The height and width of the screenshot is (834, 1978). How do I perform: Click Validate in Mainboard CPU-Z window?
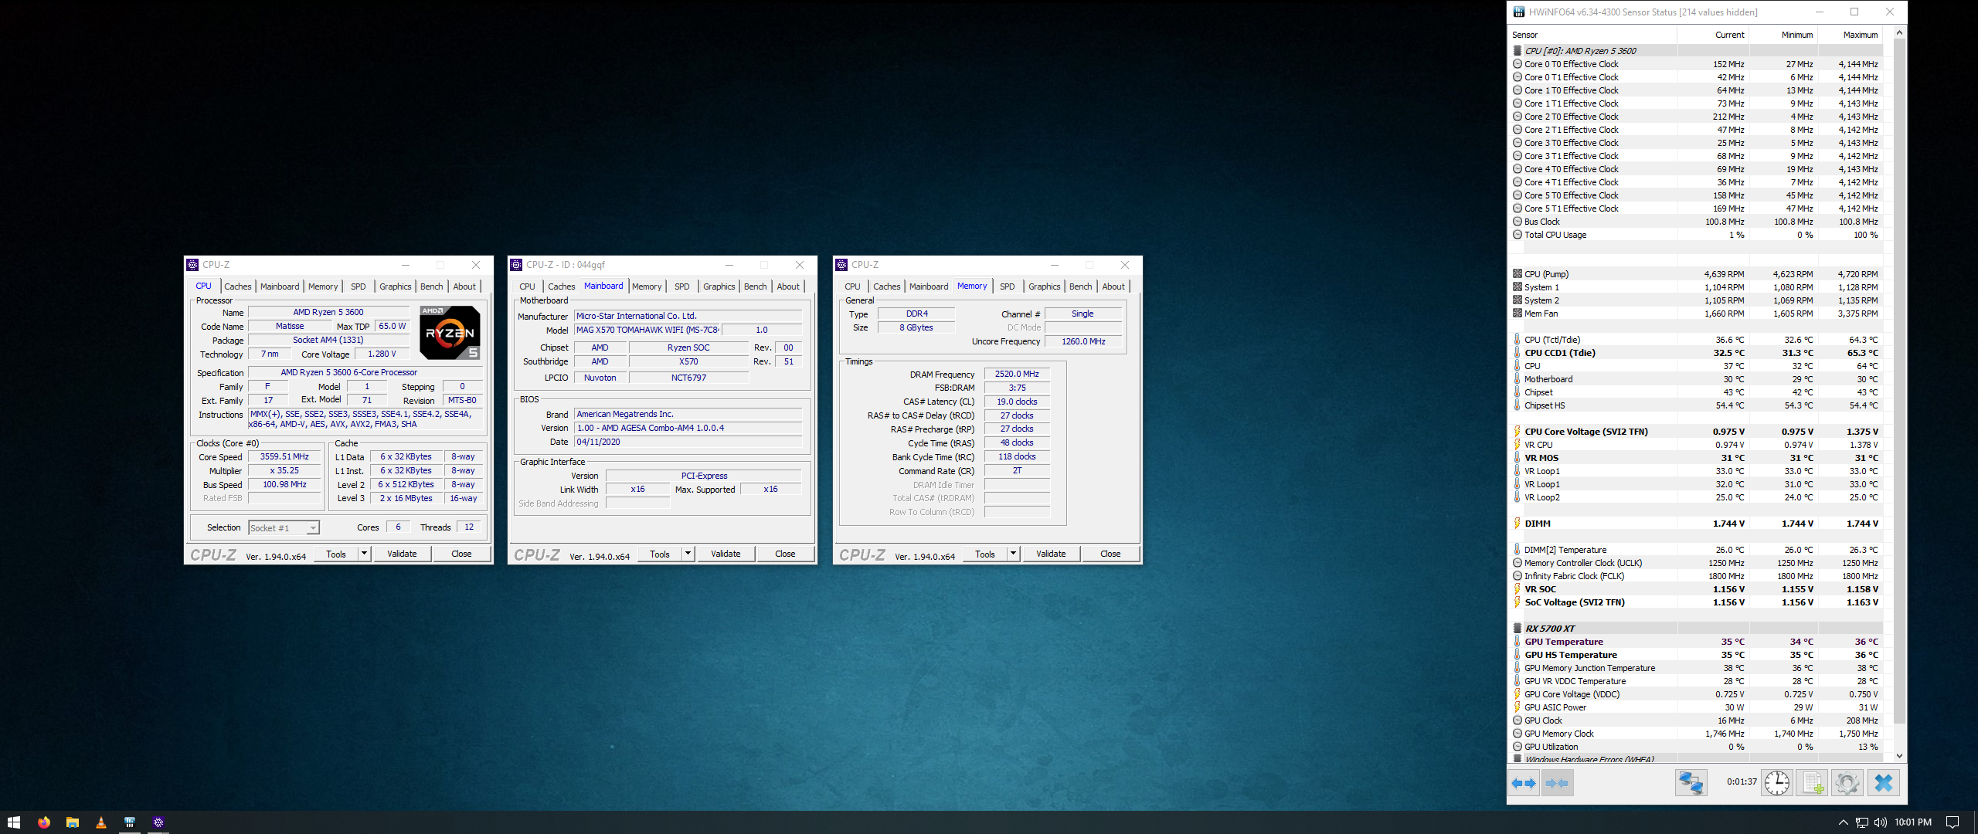click(x=726, y=554)
